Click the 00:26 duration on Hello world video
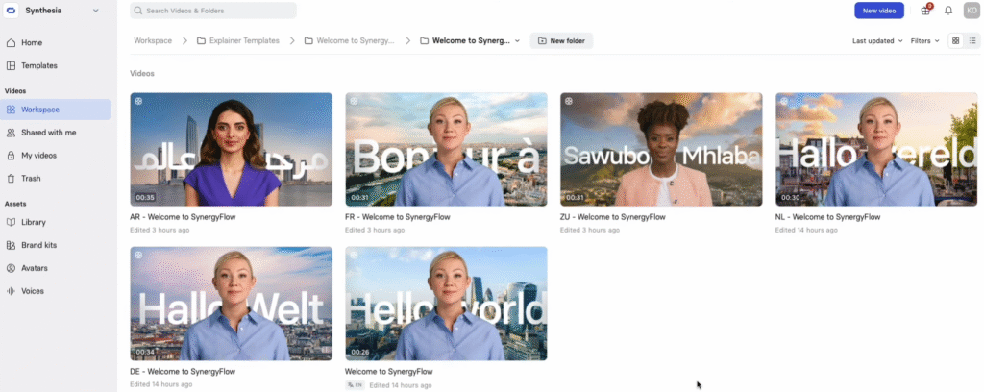The width and height of the screenshot is (984, 392). [360, 352]
